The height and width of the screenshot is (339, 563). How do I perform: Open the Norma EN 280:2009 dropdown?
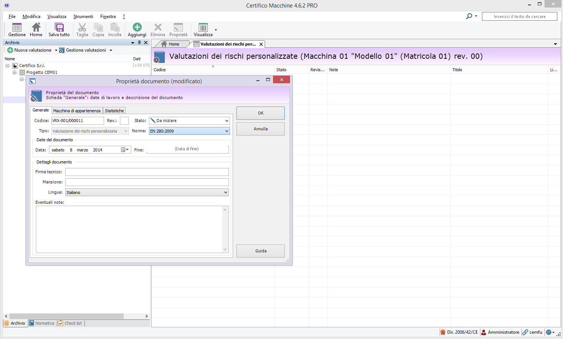click(x=227, y=131)
